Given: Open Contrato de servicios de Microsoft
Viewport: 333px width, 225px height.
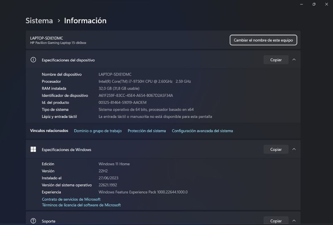Looking at the screenshot, I should [71, 199].
